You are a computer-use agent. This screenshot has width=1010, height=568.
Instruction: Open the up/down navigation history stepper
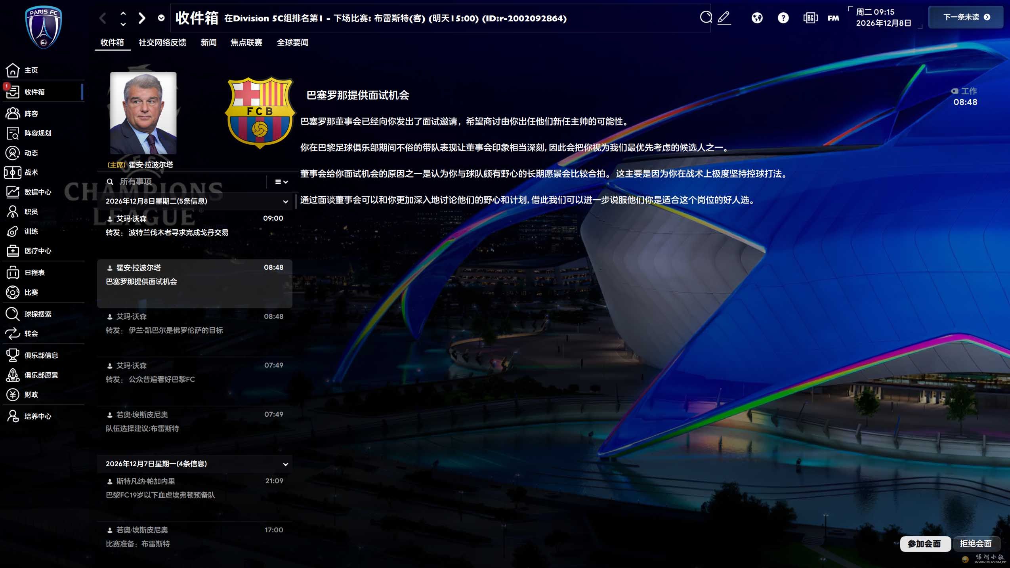click(x=123, y=18)
